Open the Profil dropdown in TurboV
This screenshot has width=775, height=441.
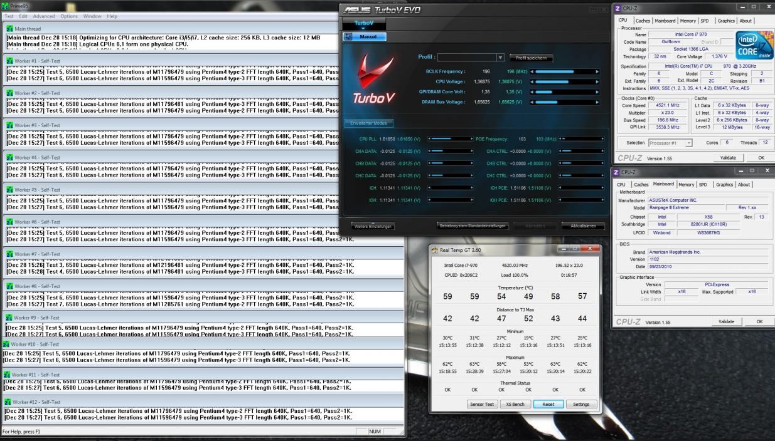(500, 58)
